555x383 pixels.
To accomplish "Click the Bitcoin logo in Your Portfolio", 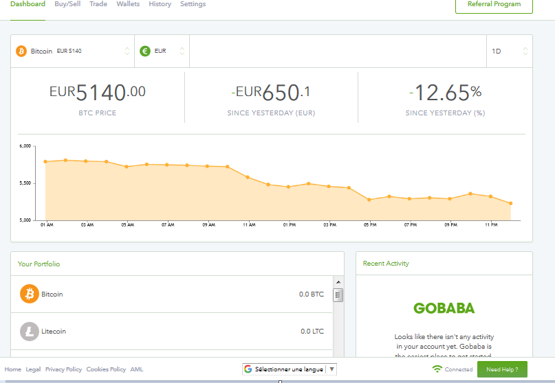I will 30,294.
